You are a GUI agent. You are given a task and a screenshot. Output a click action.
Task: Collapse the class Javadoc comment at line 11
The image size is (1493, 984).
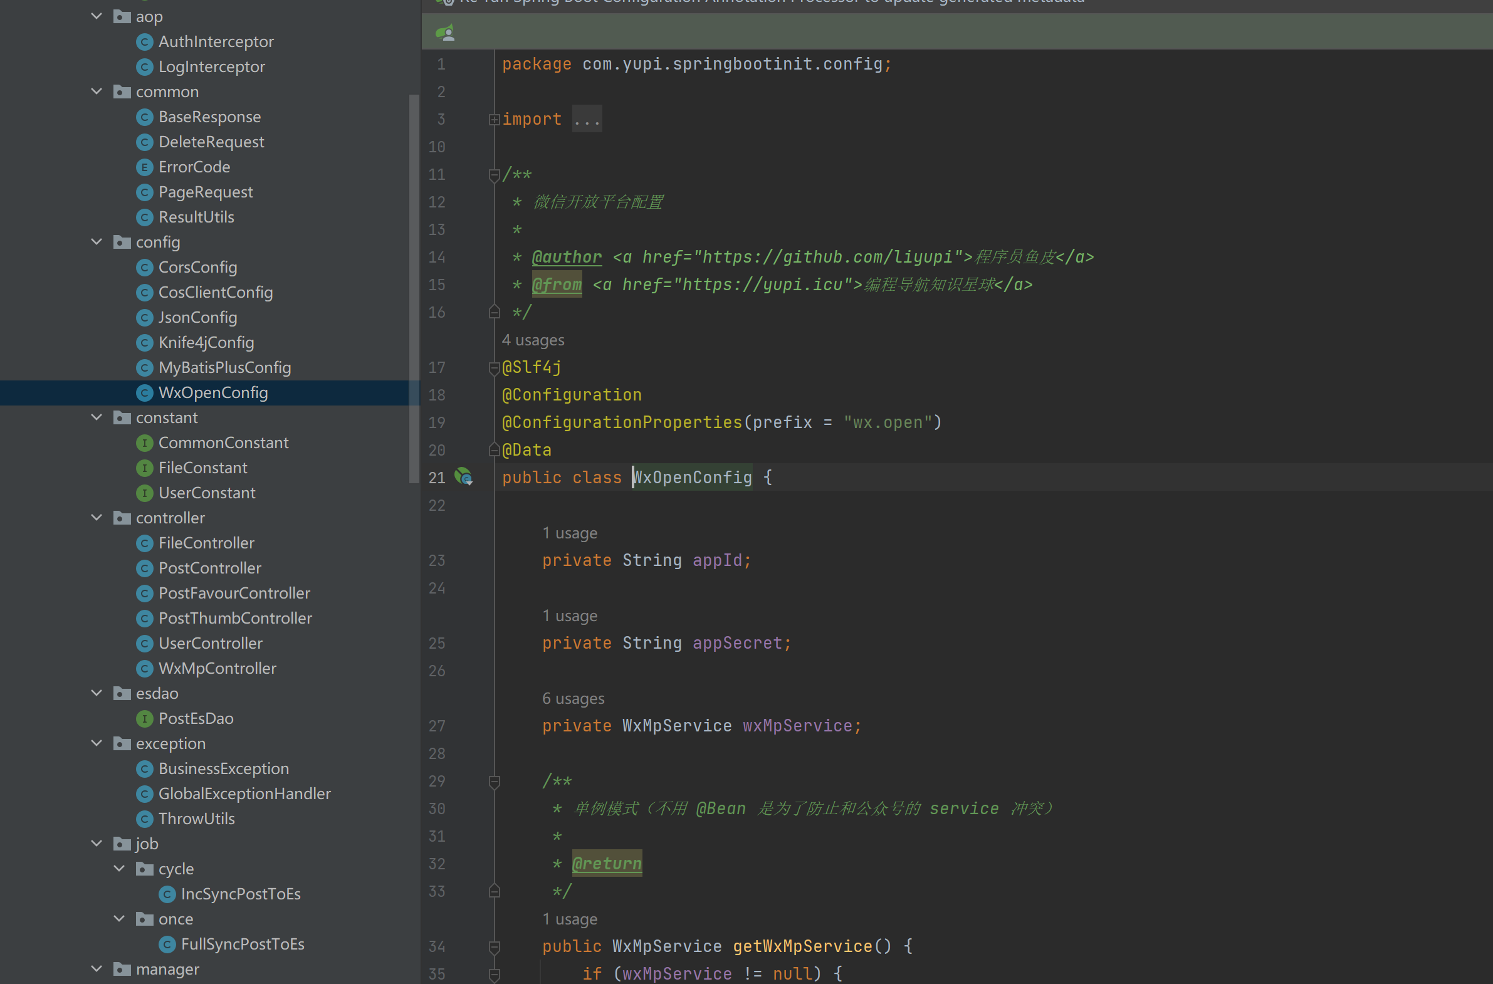(495, 175)
